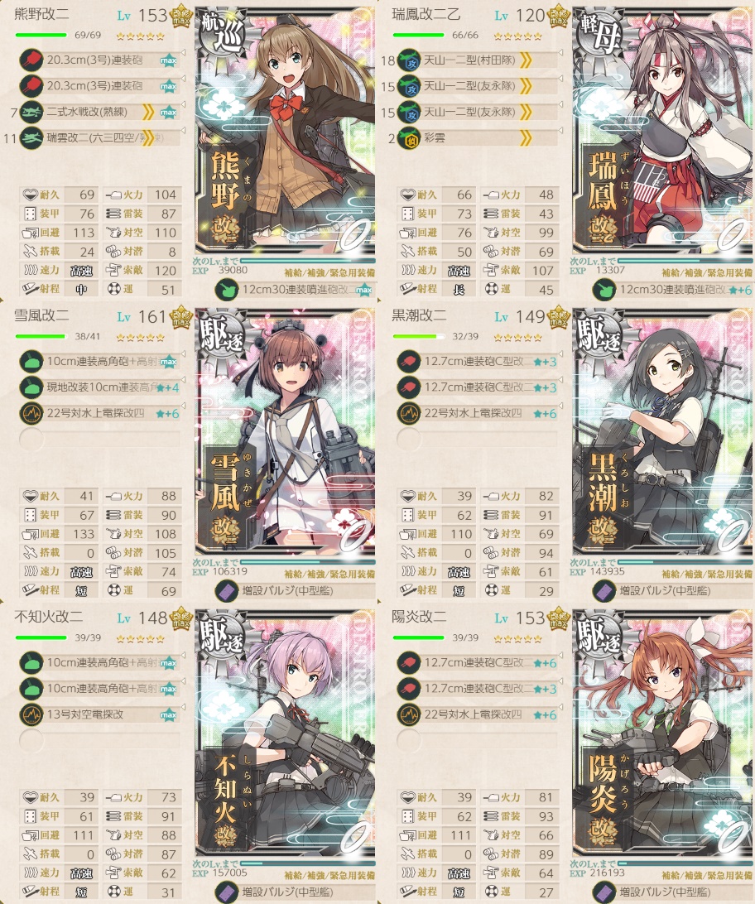Screen dimensions: 755x904
Task: Click Kumano's 12cm rocket launcher expansion icon
Action: coord(227,290)
